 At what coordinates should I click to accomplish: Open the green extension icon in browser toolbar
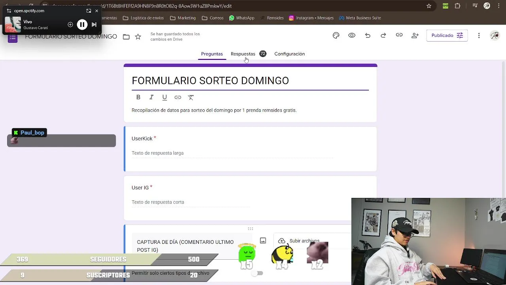(446, 6)
